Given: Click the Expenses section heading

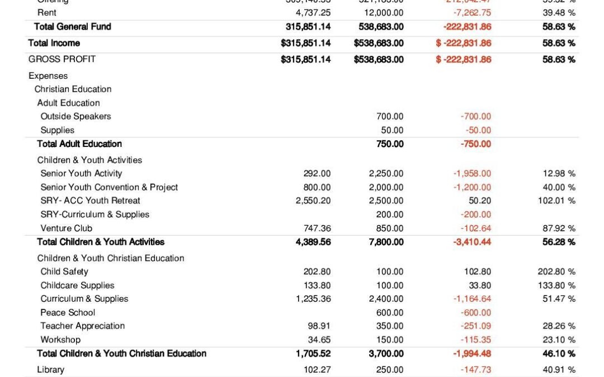Looking at the screenshot, I should click(48, 76).
